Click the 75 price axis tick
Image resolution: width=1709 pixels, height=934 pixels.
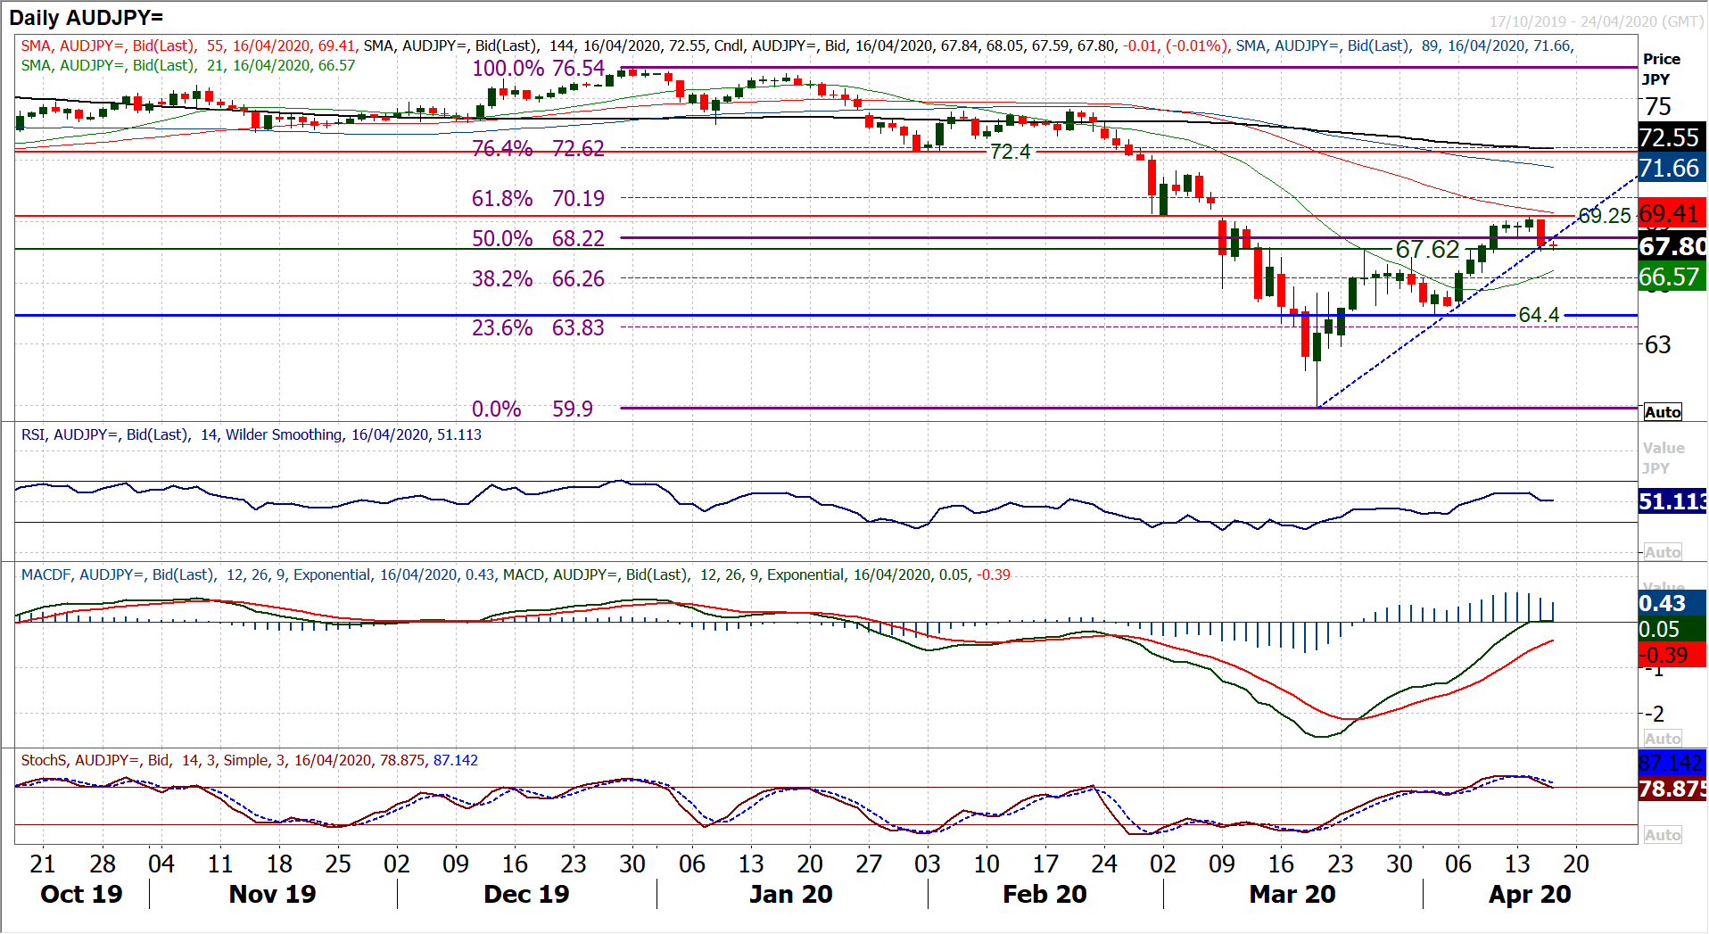click(1658, 107)
